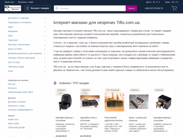Expand chevron next to Ігри та спорт
The height and width of the screenshot is (137, 183).
coord(45,62)
